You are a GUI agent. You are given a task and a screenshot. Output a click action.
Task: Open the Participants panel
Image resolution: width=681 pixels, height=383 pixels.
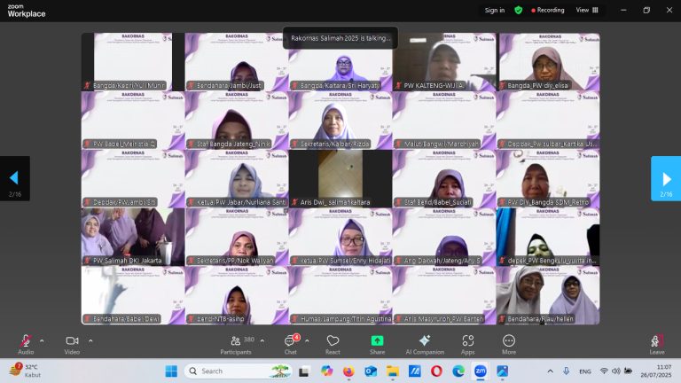(x=236, y=345)
